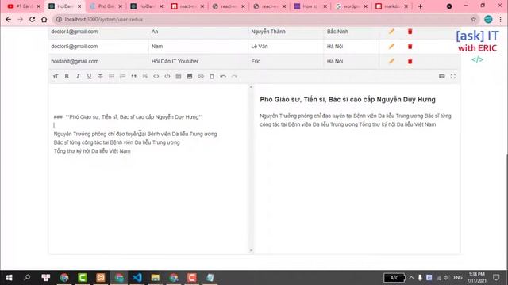Apply strikethrough formatting in markdown editor

coord(100,76)
